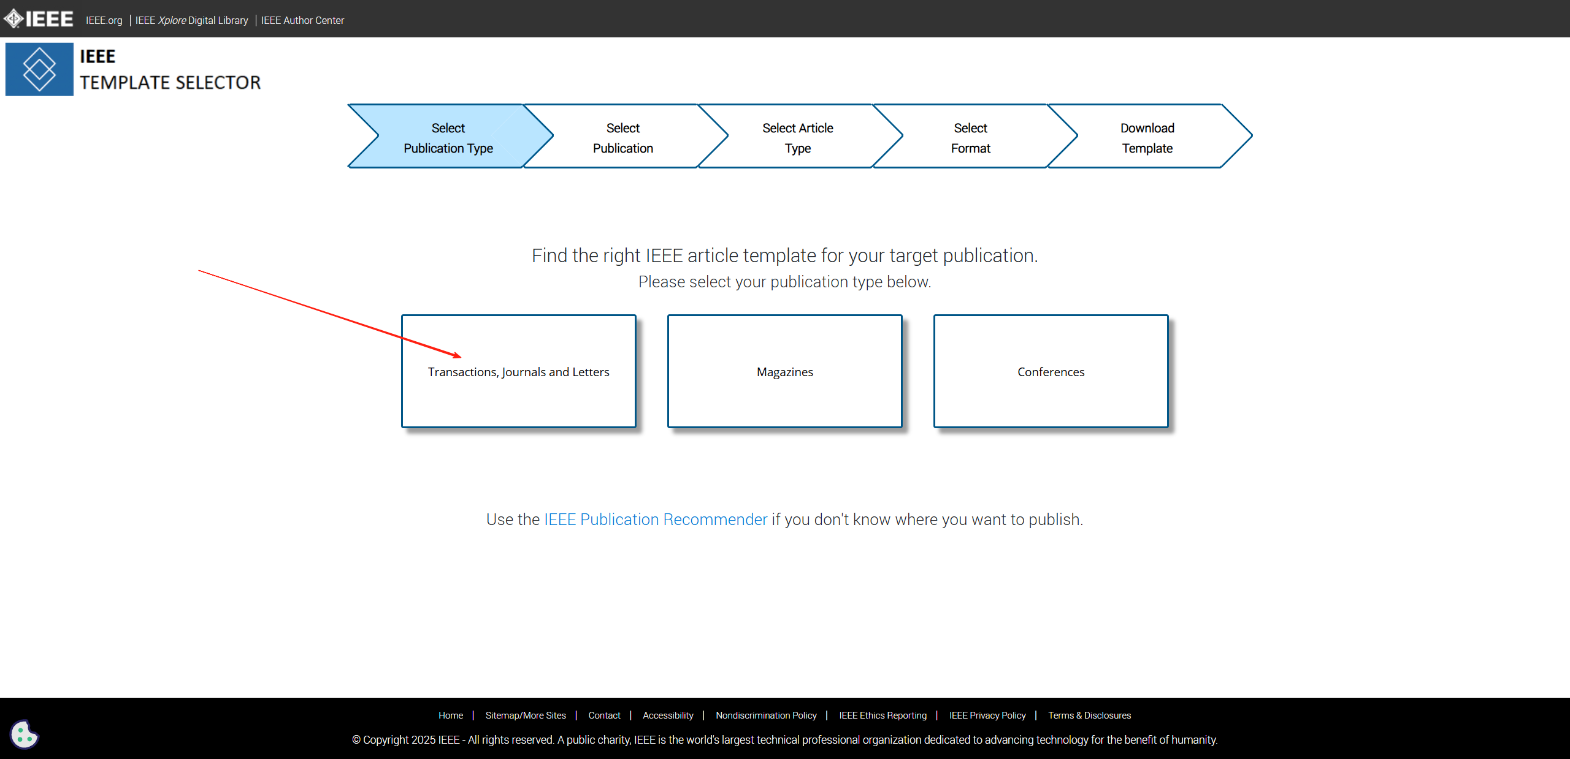
Task: Open the Accessibility footer link
Action: coord(668,715)
